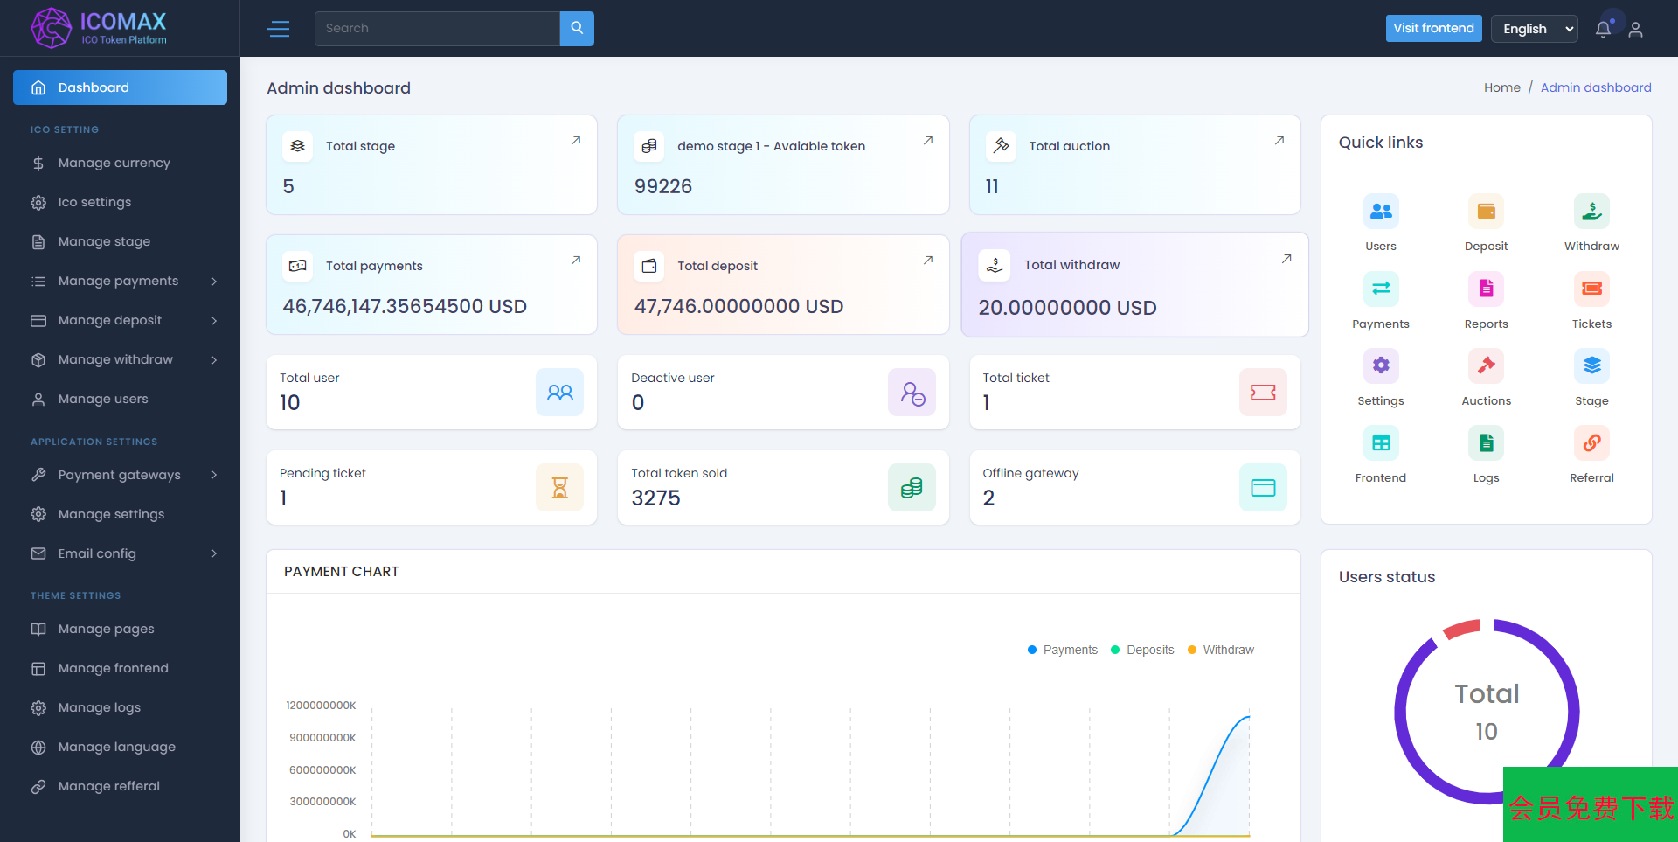Click the Referral link icon
Viewport: 1678px width, 842px height.
coord(1591,443)
